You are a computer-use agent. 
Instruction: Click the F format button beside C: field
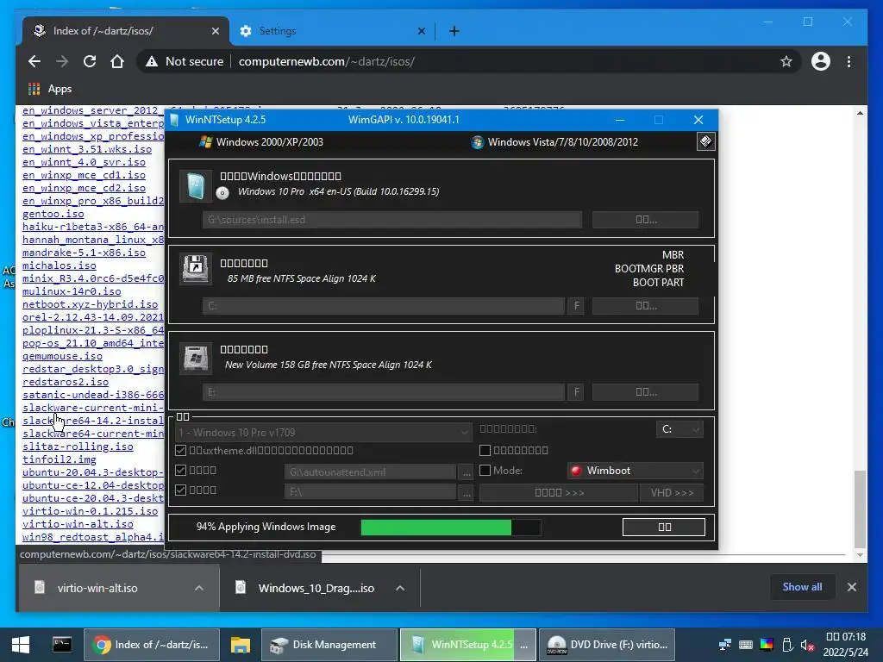click(576, 306)
